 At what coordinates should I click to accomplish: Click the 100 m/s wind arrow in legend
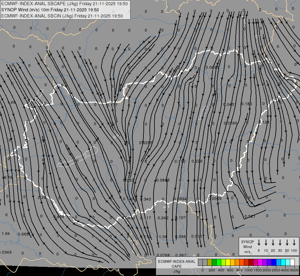point(294,242)
